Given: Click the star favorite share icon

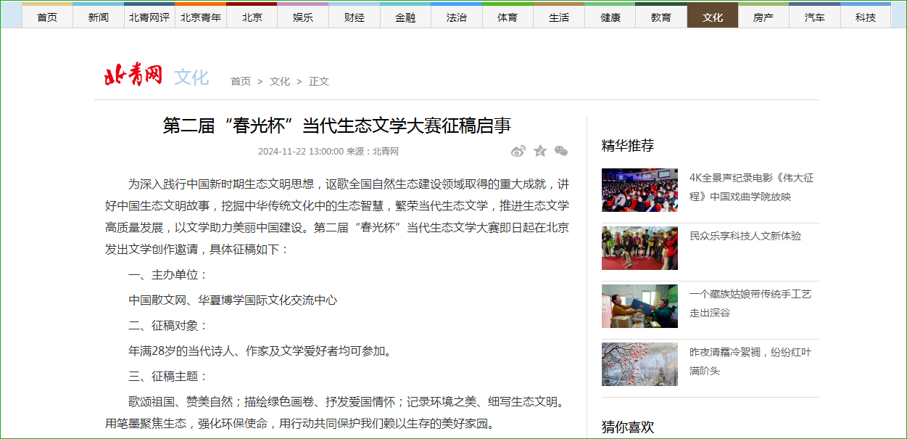Looking at the screenshot, I should point(540,151).
